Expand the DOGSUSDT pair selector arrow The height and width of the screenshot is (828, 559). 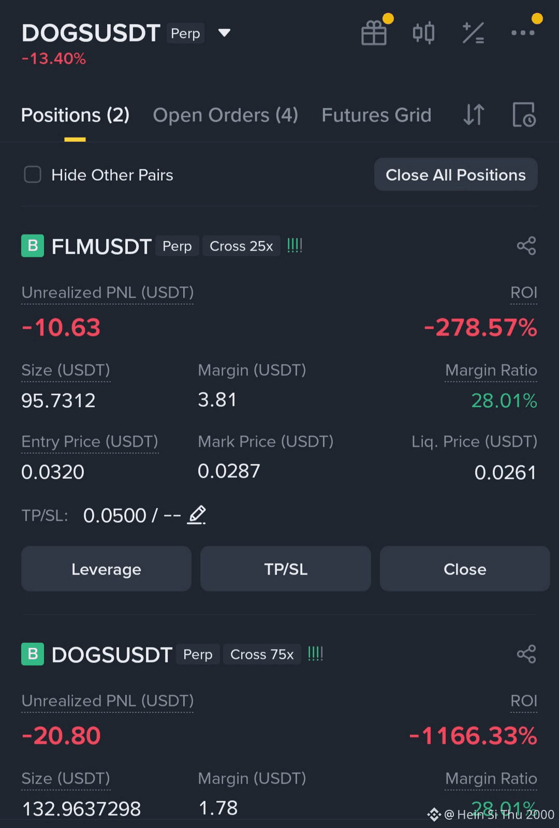[x=224, y=33]
